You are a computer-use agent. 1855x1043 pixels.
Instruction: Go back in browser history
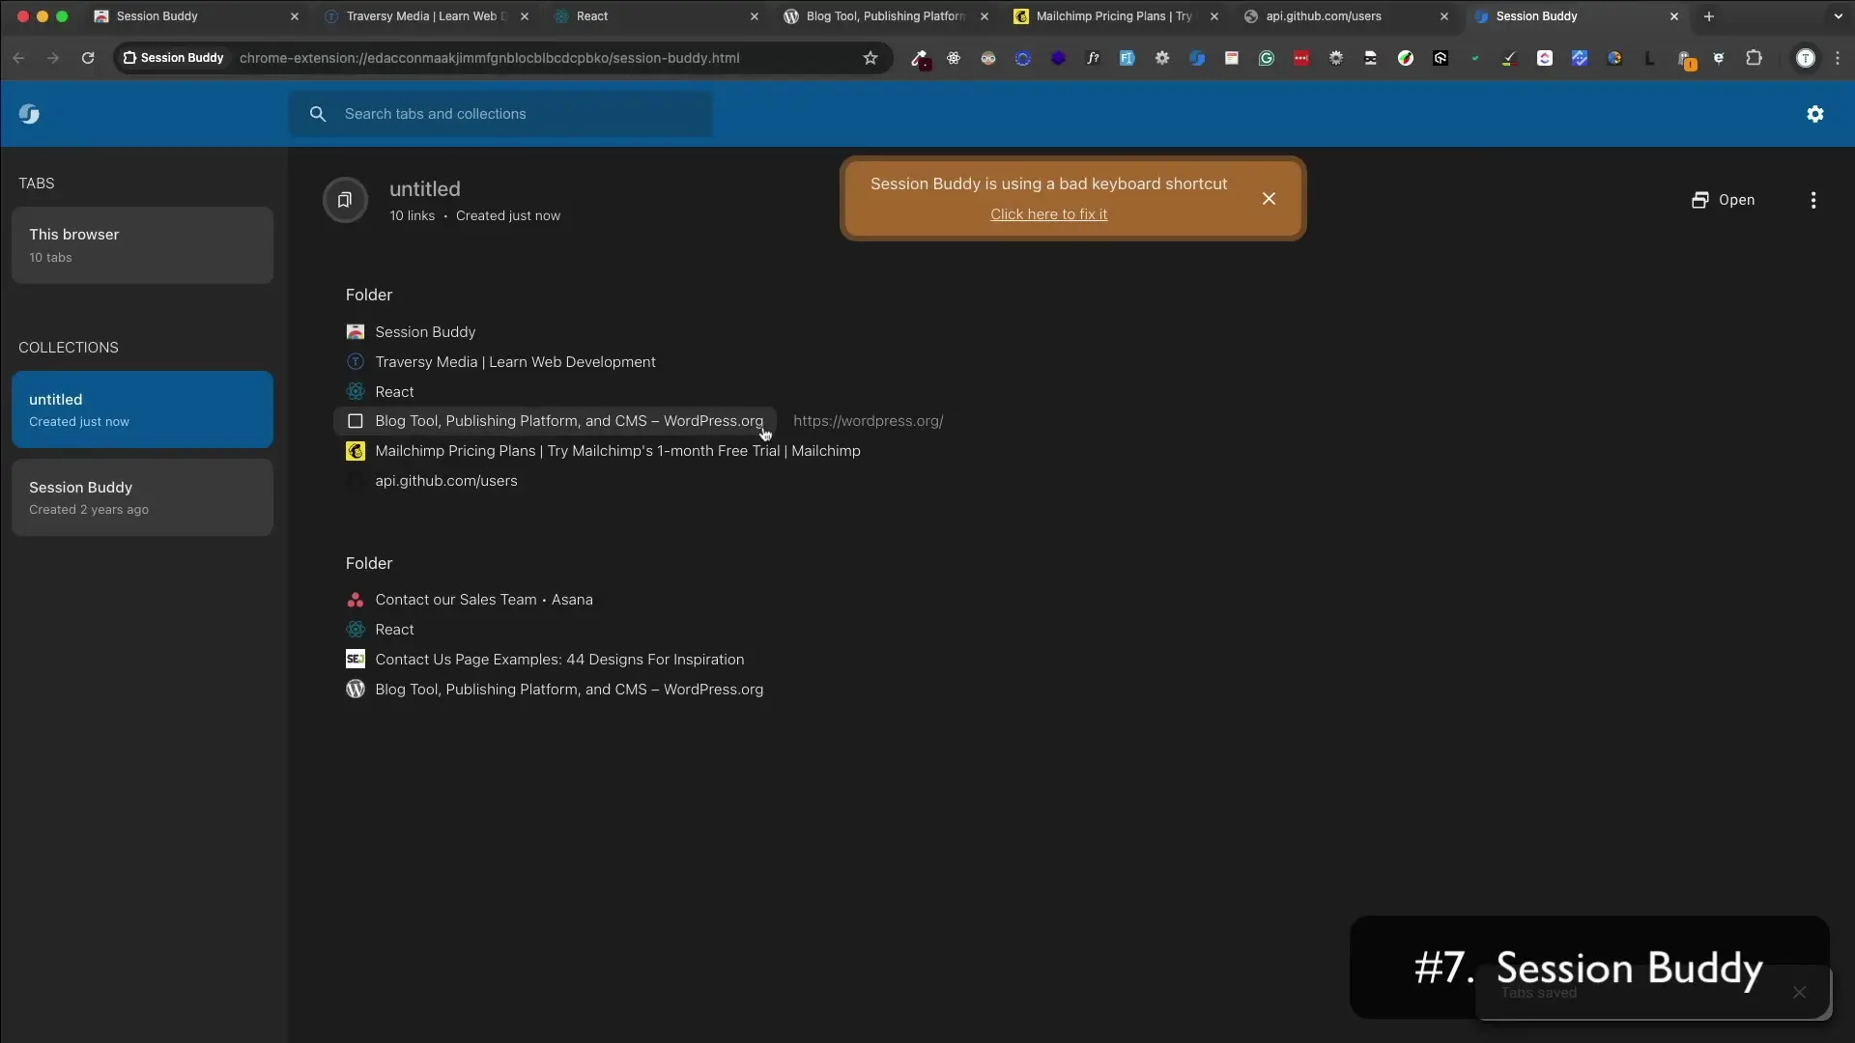coord(18,58)
